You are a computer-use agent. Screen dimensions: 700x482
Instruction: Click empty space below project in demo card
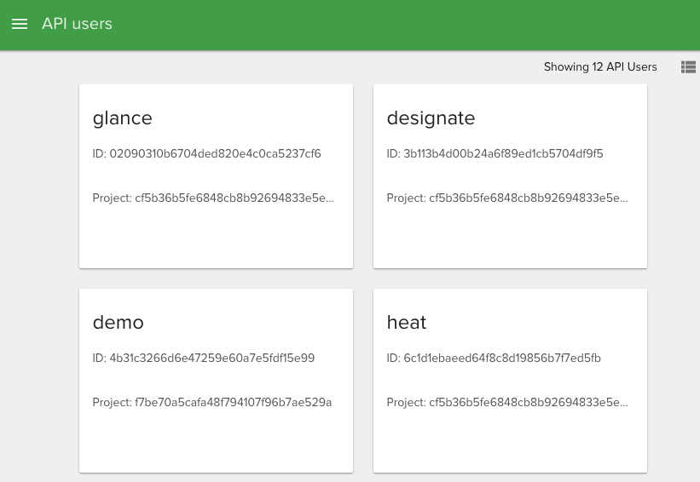point(216,443)
